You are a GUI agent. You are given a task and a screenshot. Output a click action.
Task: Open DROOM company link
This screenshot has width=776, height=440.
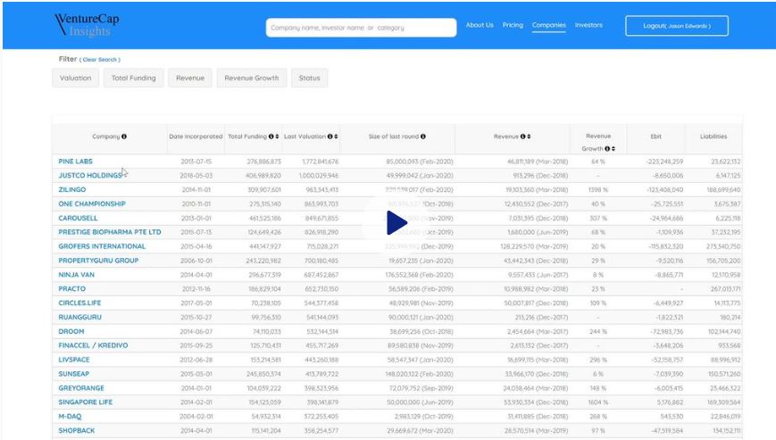pyautogui.click(x=71, y=332)
